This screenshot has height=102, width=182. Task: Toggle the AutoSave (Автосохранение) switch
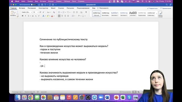(x=33, y=5)
